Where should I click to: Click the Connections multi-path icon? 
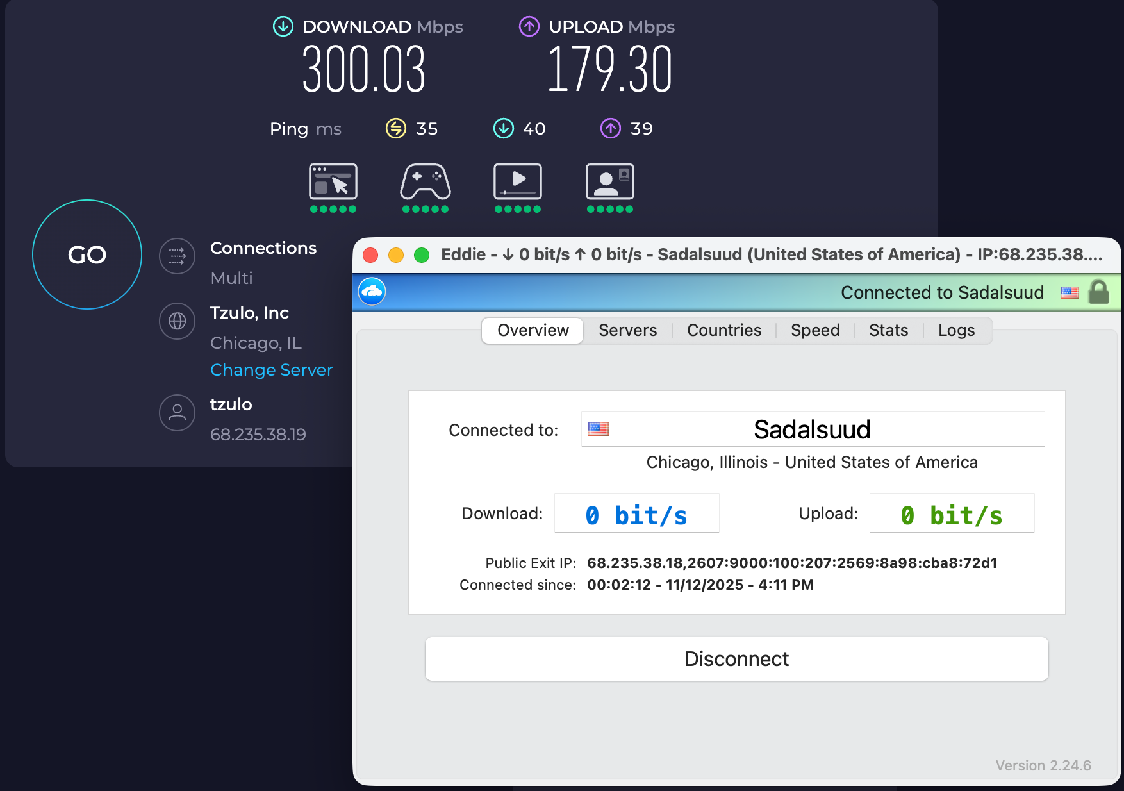pyautogui.click(x=177, y=256)
